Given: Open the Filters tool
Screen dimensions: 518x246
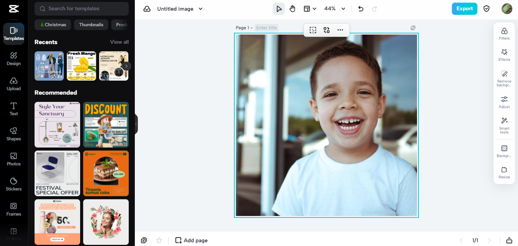Looking at the screenshot, I should pos(504,34).
